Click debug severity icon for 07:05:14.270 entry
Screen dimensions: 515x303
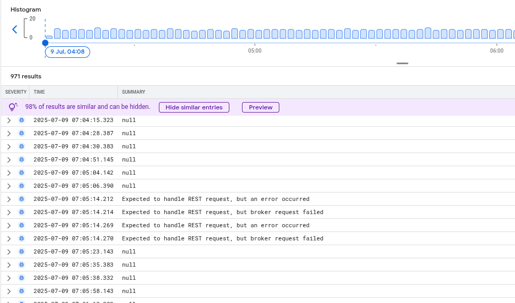pos(22,238)
